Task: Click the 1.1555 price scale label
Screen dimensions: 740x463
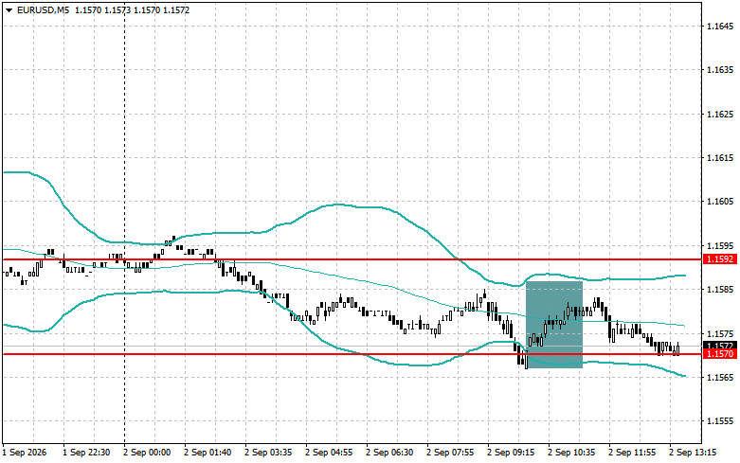Action: tap(720, 421)
